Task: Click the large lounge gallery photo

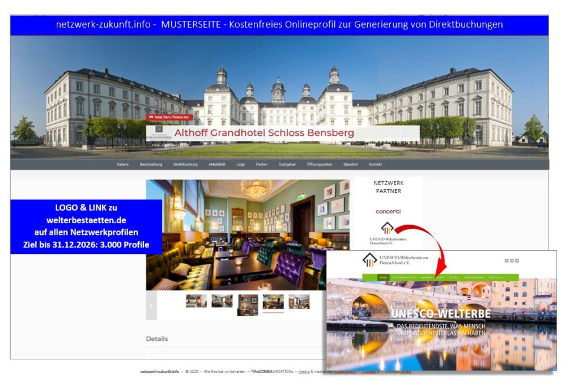Action: (x=248, y=235)
